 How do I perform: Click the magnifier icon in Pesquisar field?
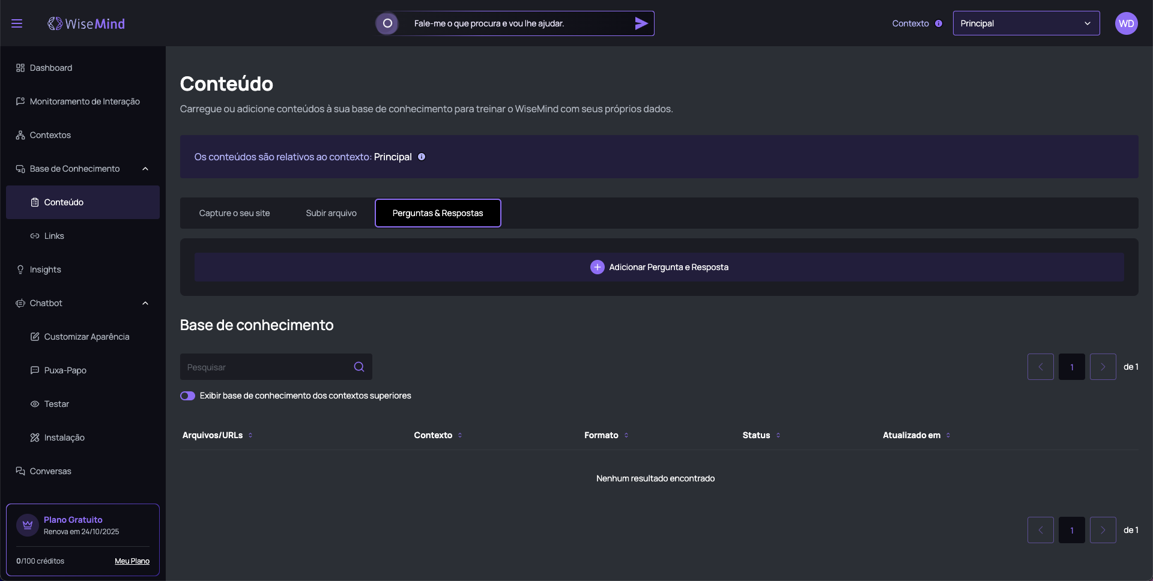click(x=359, y=367)
